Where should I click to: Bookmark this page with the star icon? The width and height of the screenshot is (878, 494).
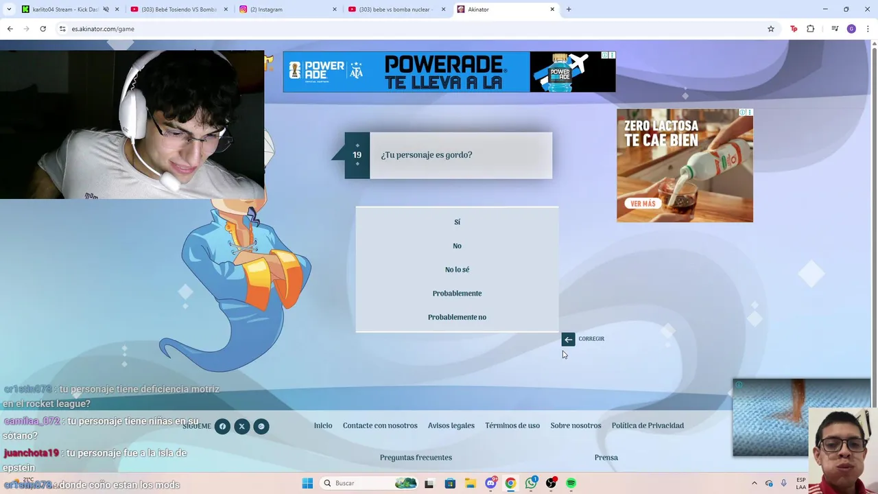771,29
